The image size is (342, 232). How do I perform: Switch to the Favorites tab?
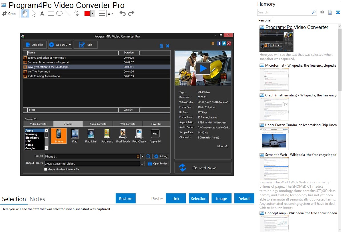pos(156,124)
